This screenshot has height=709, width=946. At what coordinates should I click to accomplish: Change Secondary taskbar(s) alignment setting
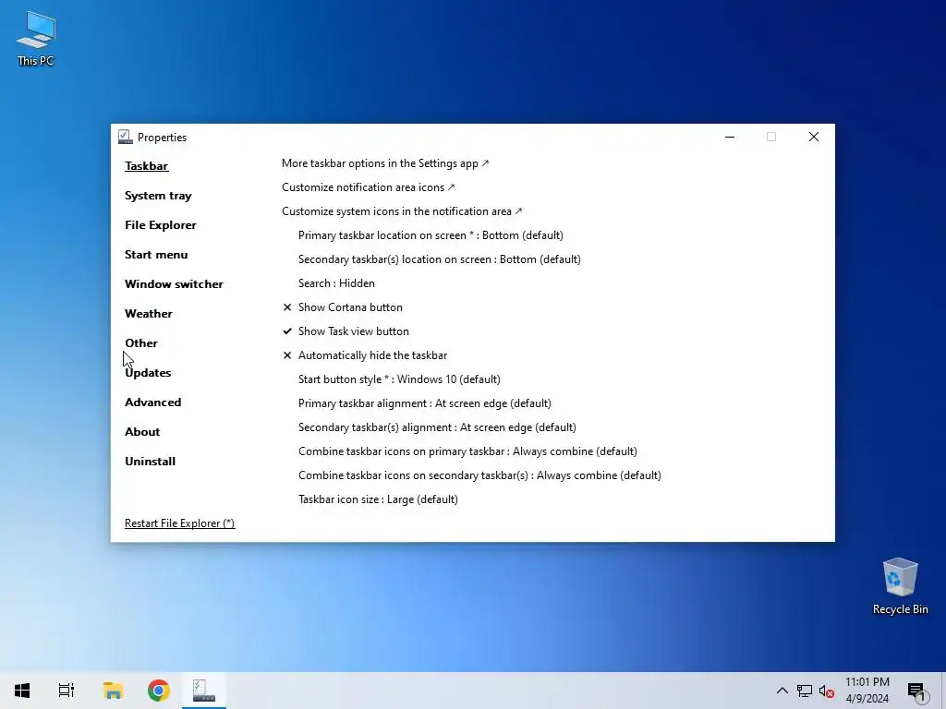click(437, 427)
